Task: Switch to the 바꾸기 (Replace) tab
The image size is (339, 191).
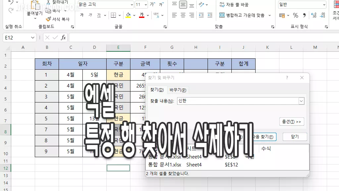Action: [178, 90]
